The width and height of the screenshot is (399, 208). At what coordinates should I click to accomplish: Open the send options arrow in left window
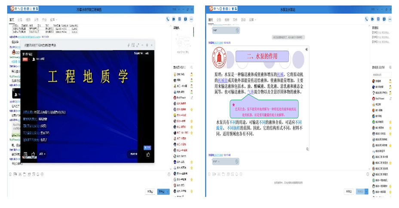click(168, 192)
